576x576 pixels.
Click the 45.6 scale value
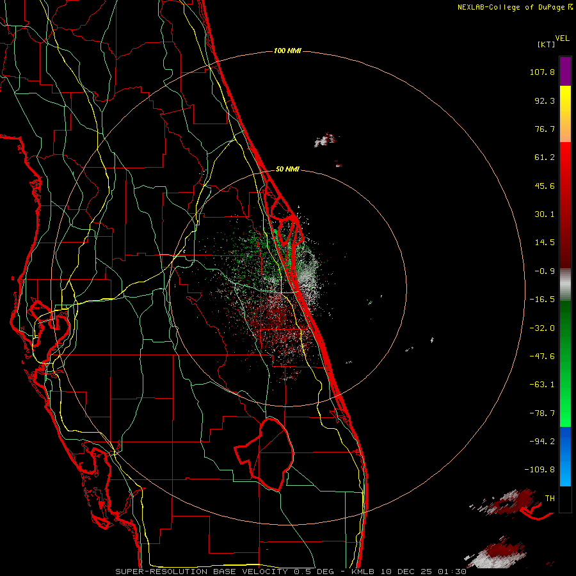click(545, 186)
